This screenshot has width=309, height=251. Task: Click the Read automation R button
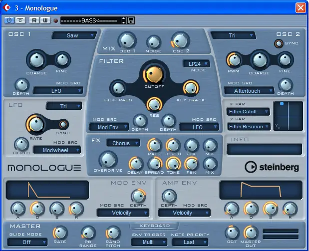click(34, 20)
